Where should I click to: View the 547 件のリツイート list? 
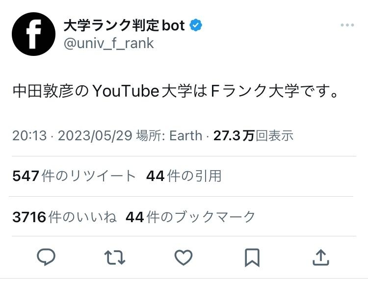click(x=74, y=176)
